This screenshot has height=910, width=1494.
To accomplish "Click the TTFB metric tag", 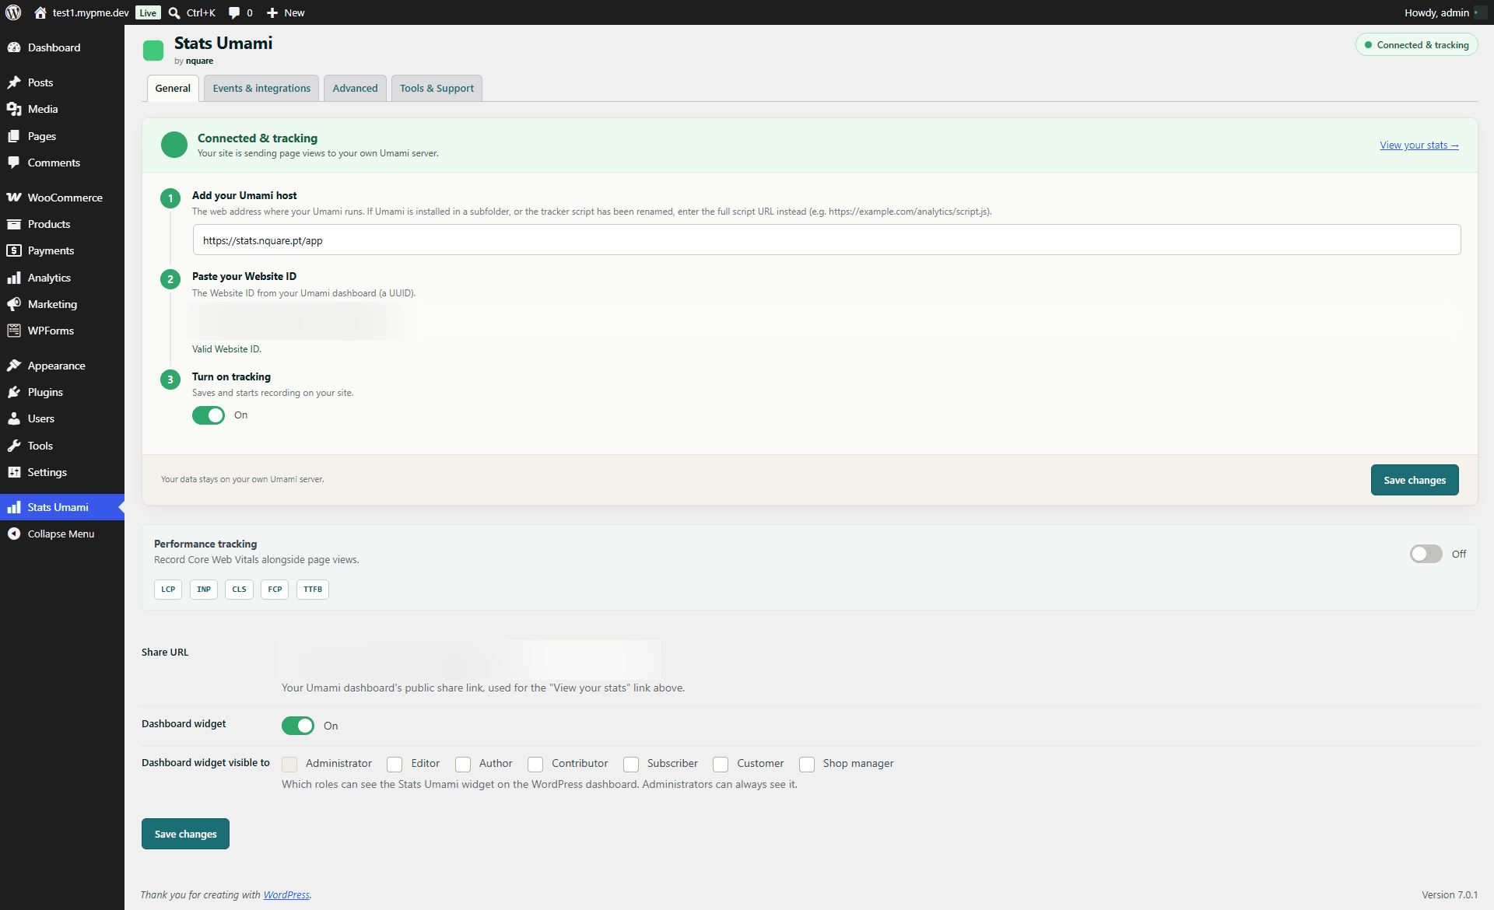I will (x=313, y=590).
